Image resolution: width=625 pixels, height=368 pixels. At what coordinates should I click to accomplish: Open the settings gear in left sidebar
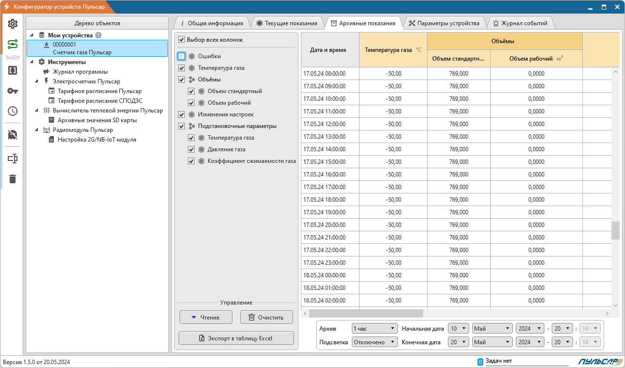13,24
